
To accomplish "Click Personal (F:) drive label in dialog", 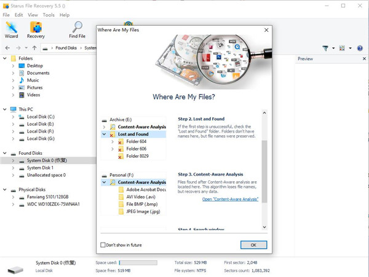I will (x=121, y=175).
